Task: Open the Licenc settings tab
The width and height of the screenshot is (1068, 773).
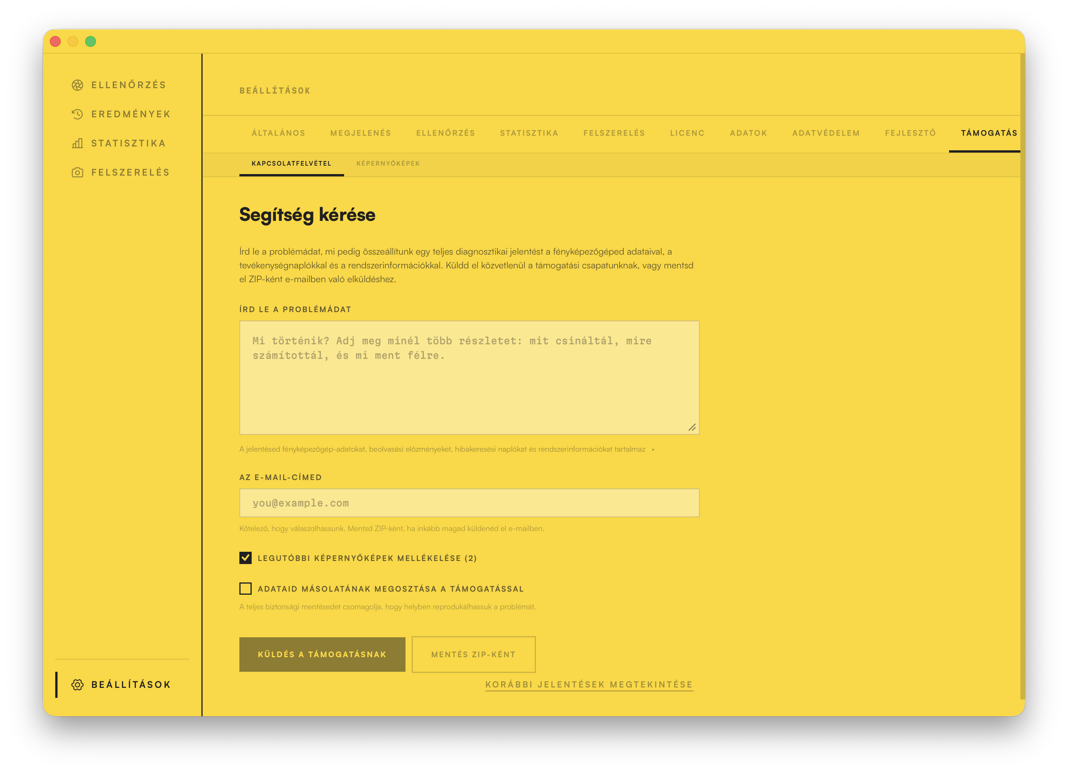Action: (687, 133)
